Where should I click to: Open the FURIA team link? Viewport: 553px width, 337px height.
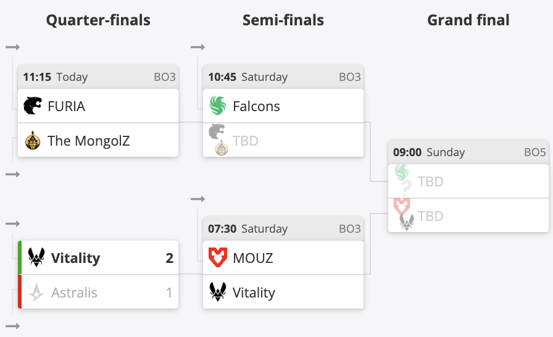click(x=66, y=106)
